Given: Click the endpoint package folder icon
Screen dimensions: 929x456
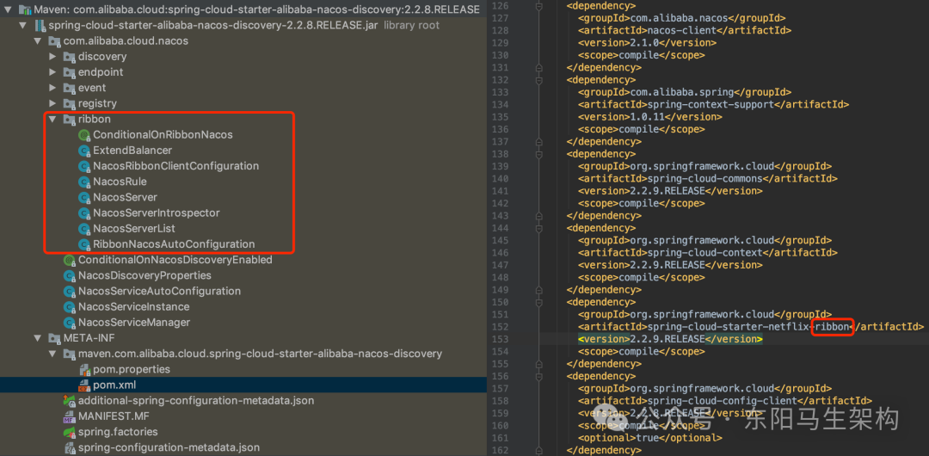Looking at the screenshot, I should [x=70, y=71].
